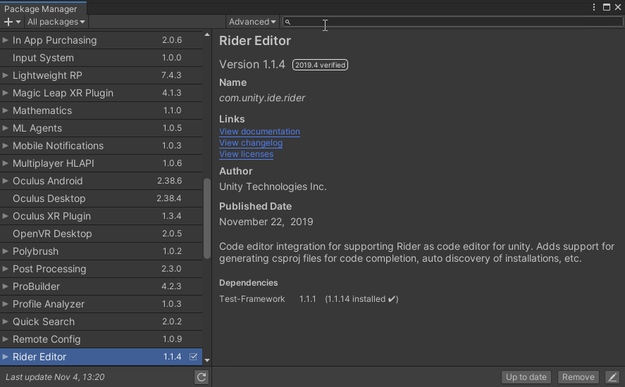Viewport: 625px width, 387px height.
Task: Click the pencil edit icon at bottom right
Action: click(612, 377)
